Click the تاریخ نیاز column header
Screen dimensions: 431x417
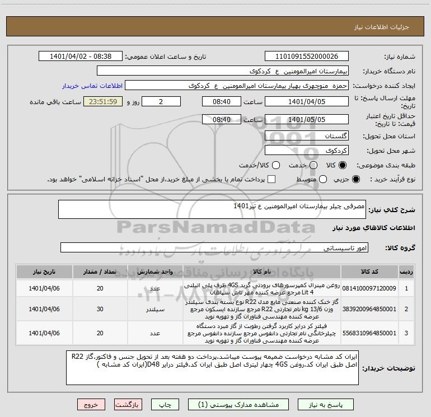pos(44,271)
